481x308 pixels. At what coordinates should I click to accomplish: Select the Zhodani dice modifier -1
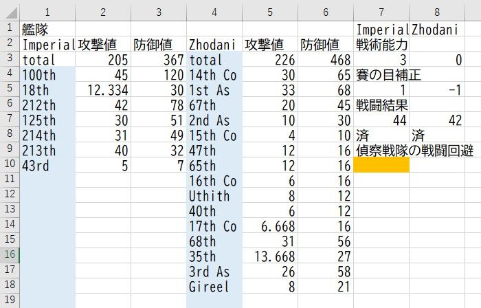click(437, 89)
